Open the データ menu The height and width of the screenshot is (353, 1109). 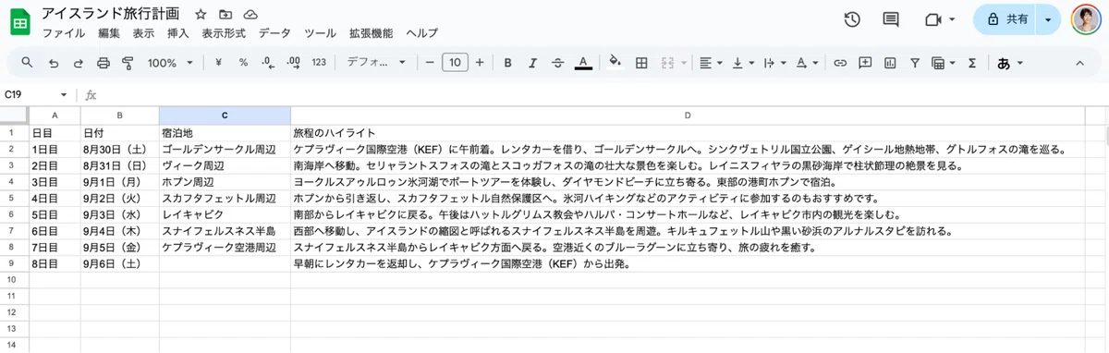[x=274, y=33]
